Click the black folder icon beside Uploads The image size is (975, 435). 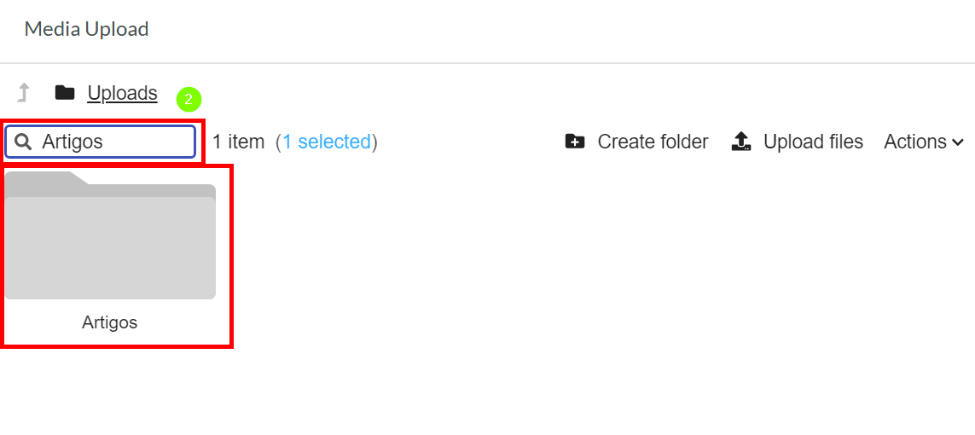tap(65, 93)
